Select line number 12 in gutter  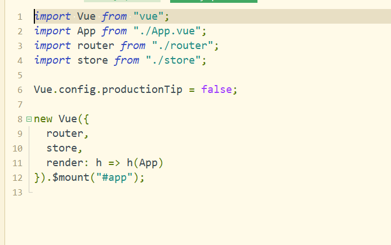[17, 178]
